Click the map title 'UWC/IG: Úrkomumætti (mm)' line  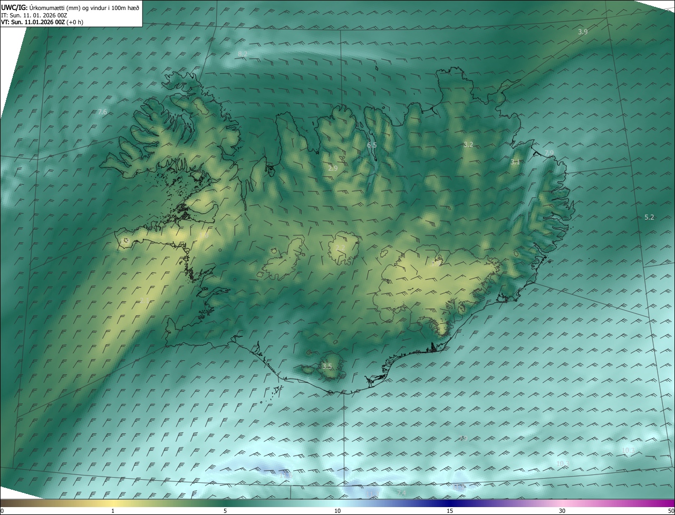pyautogui.click(x=71, y=7)
